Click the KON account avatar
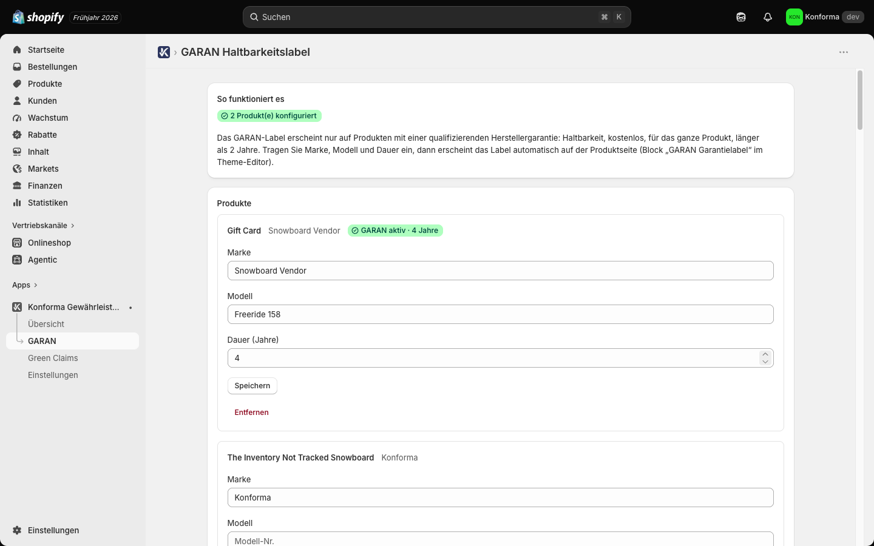The width and height of the screenshot is (874, 546). coord(794,17)
